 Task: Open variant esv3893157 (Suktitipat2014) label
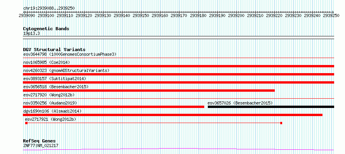(55, 79)
